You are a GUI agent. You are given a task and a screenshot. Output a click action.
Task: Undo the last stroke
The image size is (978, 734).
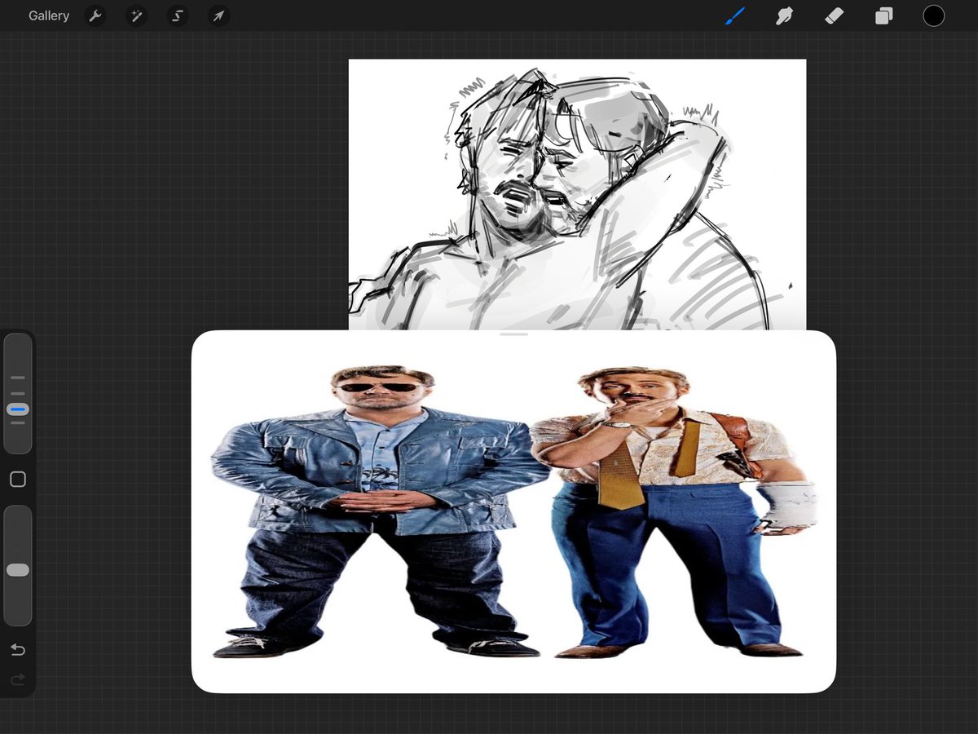point(18,650)
